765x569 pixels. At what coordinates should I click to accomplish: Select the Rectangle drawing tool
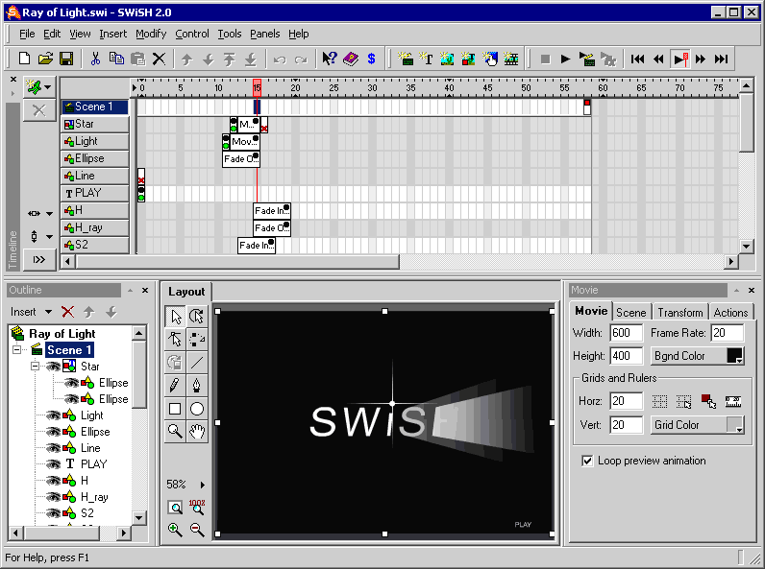[x=175, y=409]
